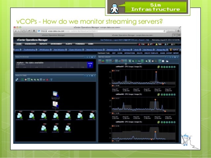Switch to the Heatmaps dashboard tab
The width and height of the screenshot is (211, 158).
(x=127, y=50)
